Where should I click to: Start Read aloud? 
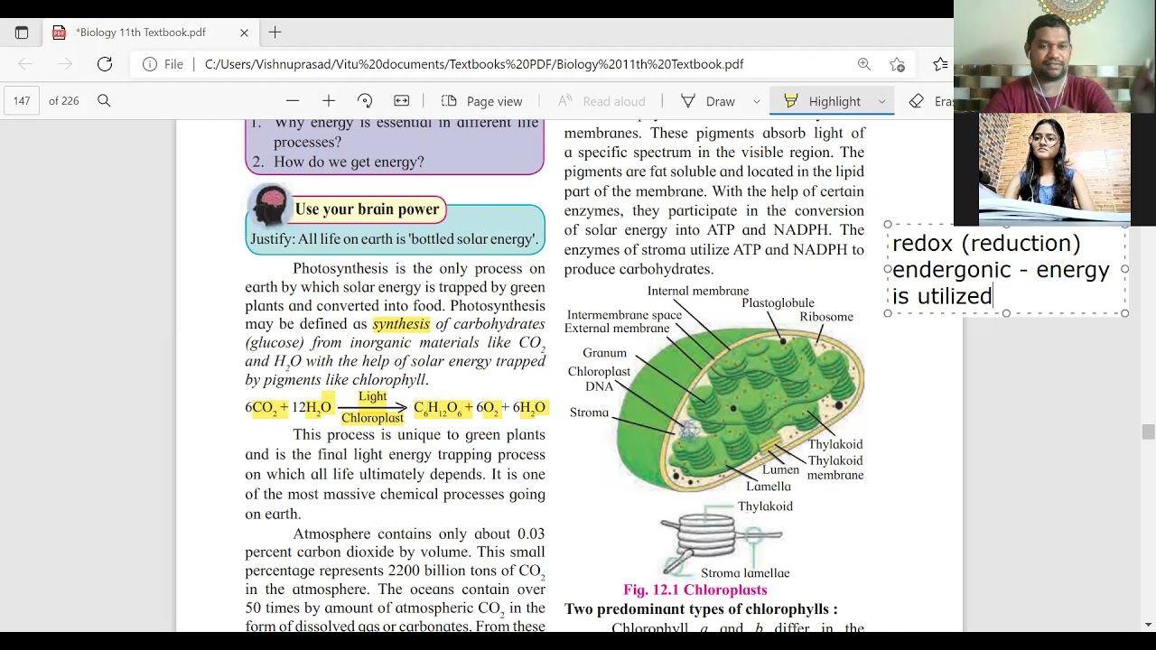pyautogui.click(x=601, y=101)
